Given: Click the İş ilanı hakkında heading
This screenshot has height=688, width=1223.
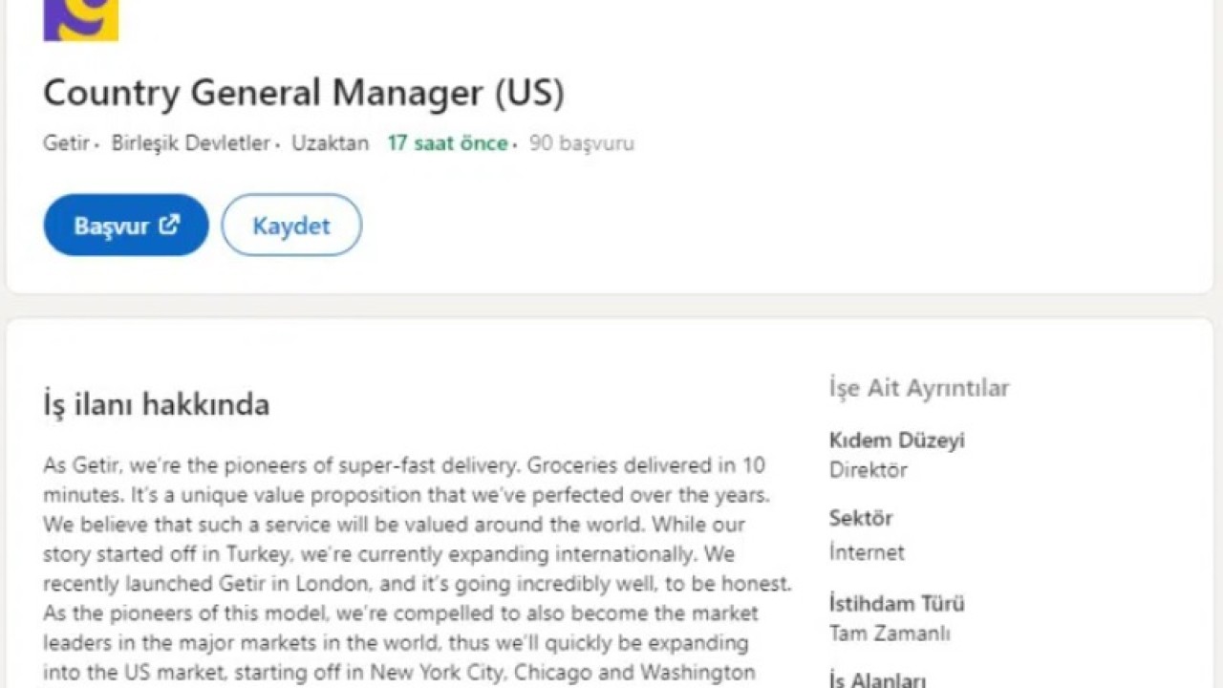Looking at the screenshot, I should [x=156, y=404].
